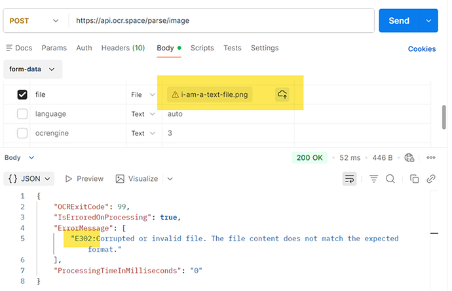Image resolution: width=452 pixels, height=291 pixels.
Task: Switch to the Auth tab
Action: tap(84, 48)
